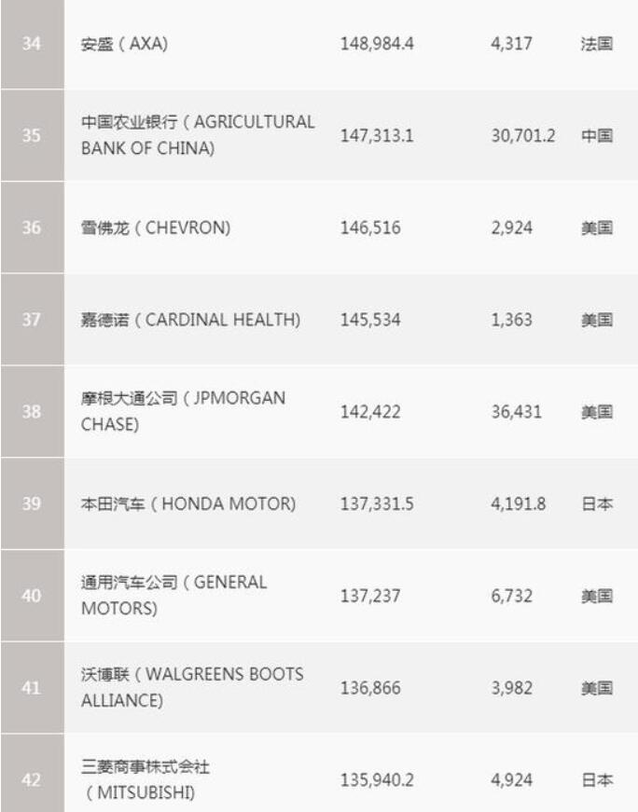The width and height of the screenshot is (638, 812).
Task: Select the Agricultural Bank of China row name
Action: click(x=198, y=135)
